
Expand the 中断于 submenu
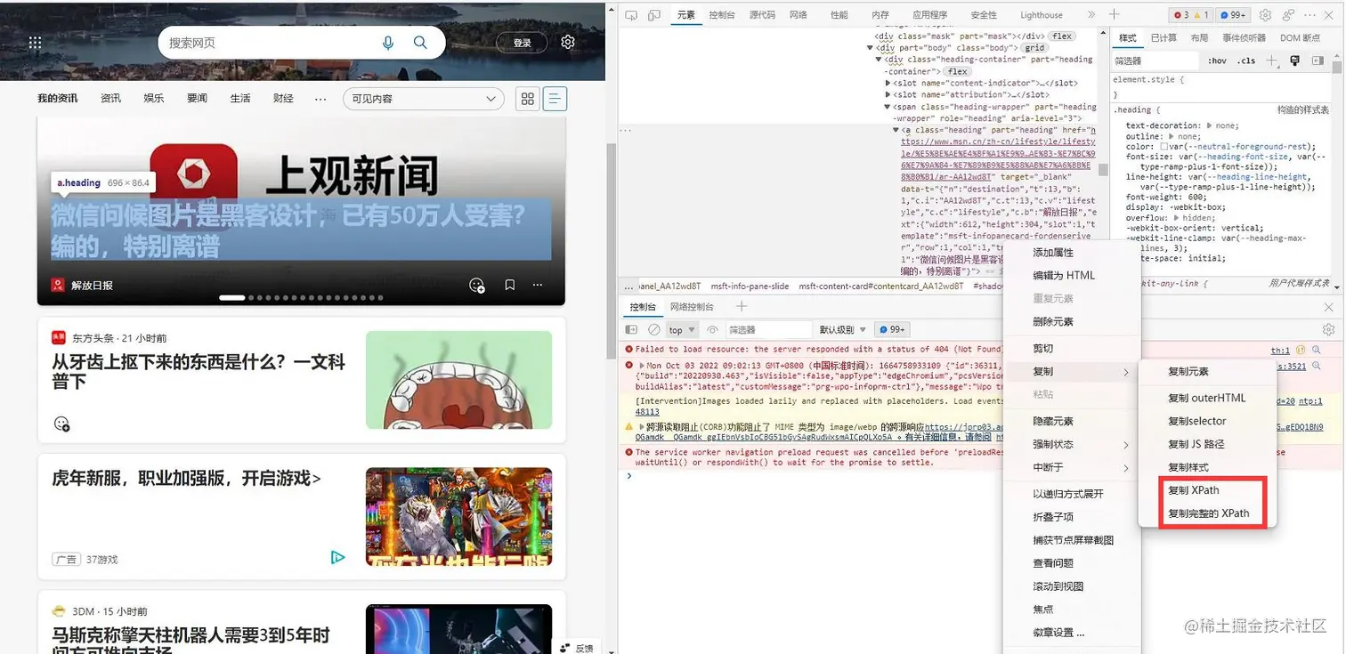1072,468
